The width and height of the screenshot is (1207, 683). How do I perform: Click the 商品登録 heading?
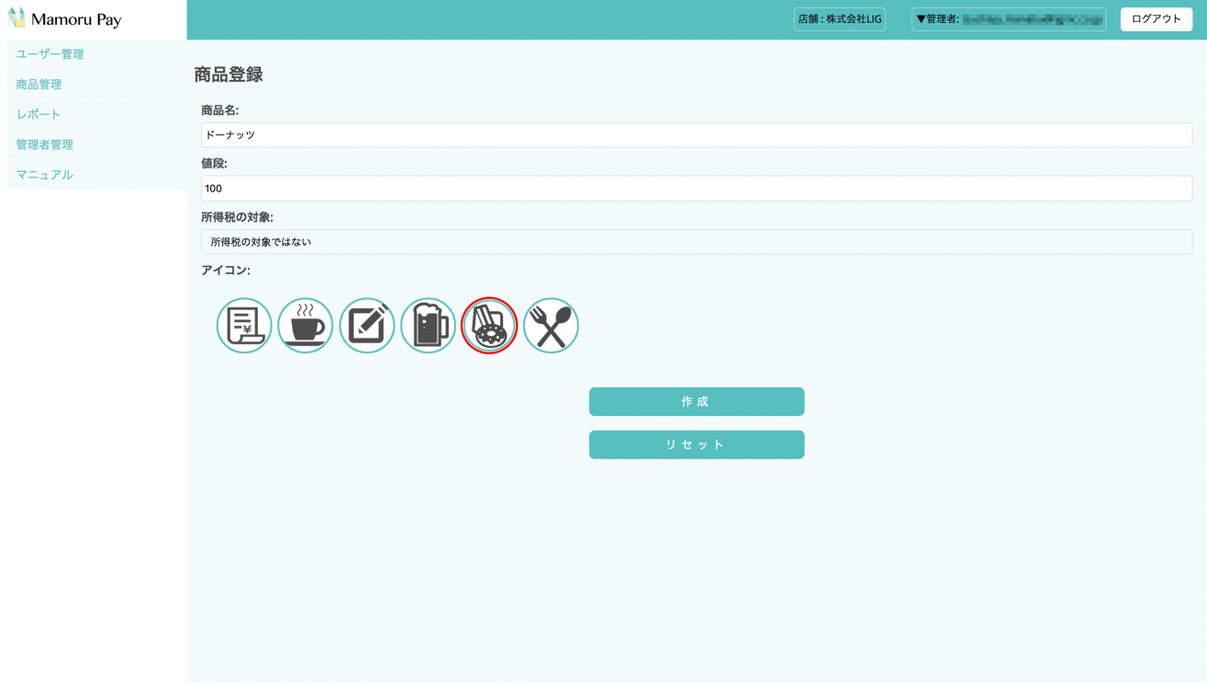click(x=229, y=75)
